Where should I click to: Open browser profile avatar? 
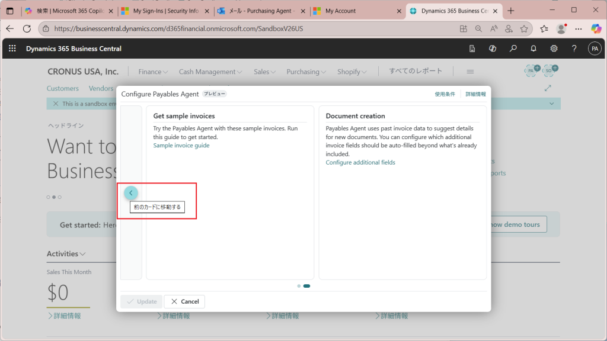(561, 28)
